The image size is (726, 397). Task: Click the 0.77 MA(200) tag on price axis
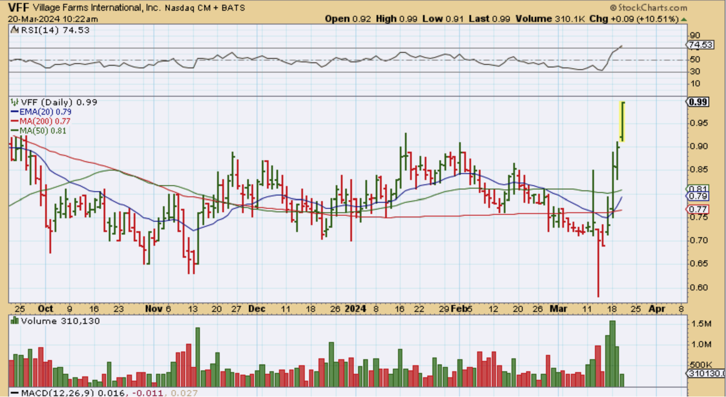click(x=698, y=209)
